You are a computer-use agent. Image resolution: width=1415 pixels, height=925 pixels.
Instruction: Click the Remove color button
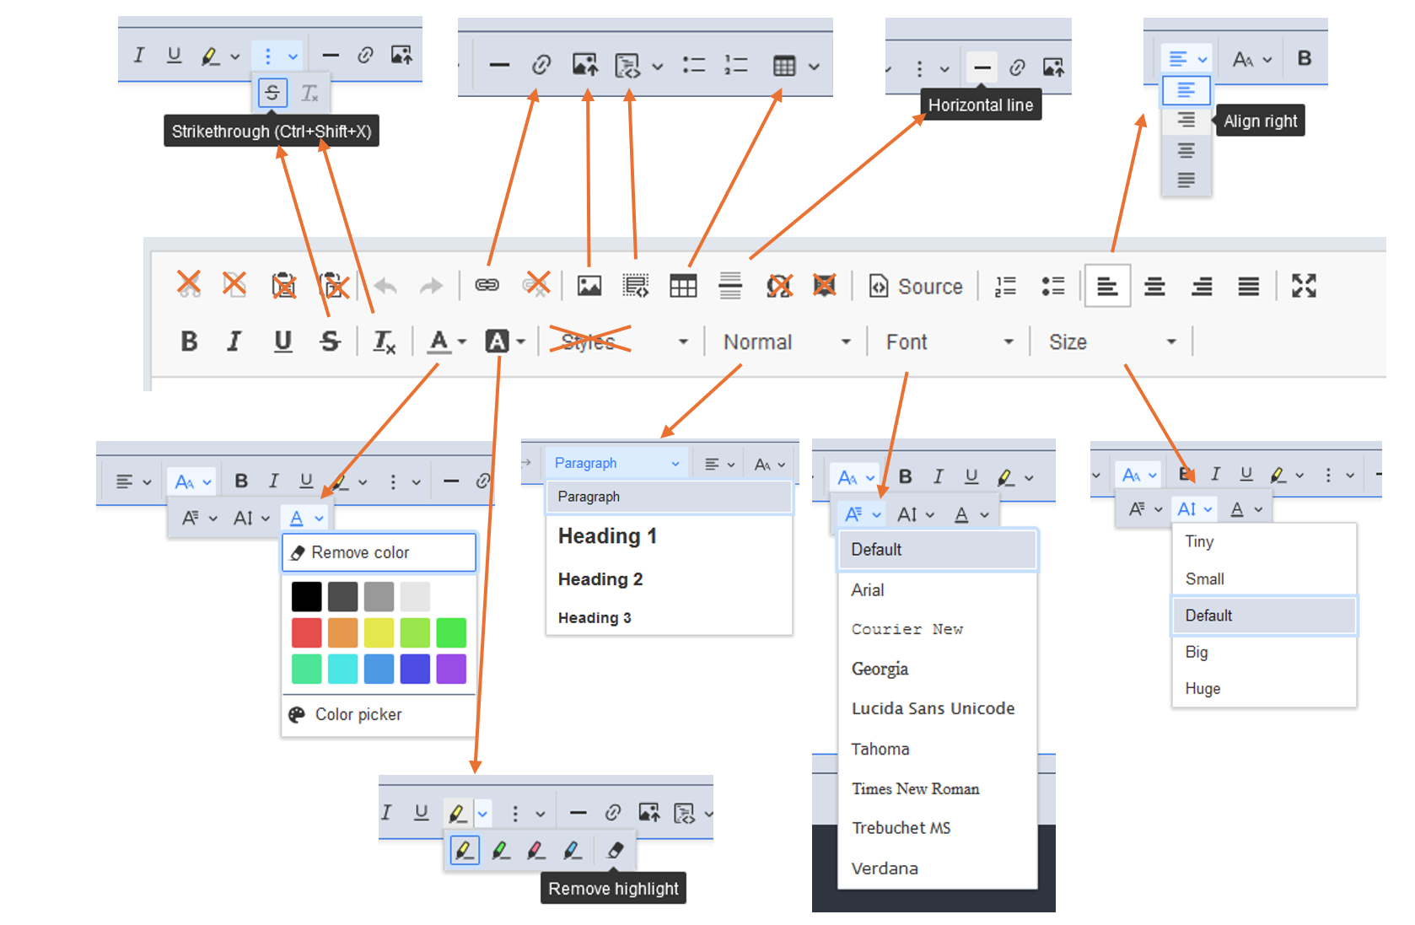point(379,552)
